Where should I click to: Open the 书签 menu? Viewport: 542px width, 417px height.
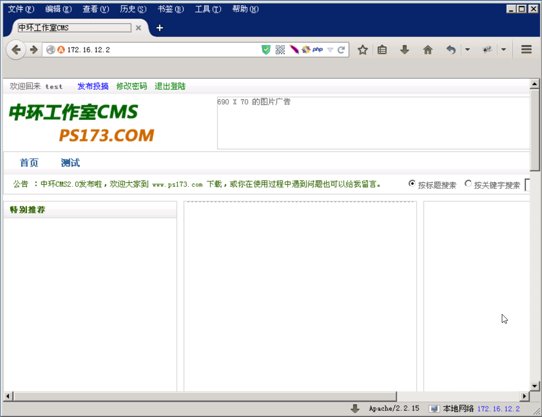tap(171, 9)
